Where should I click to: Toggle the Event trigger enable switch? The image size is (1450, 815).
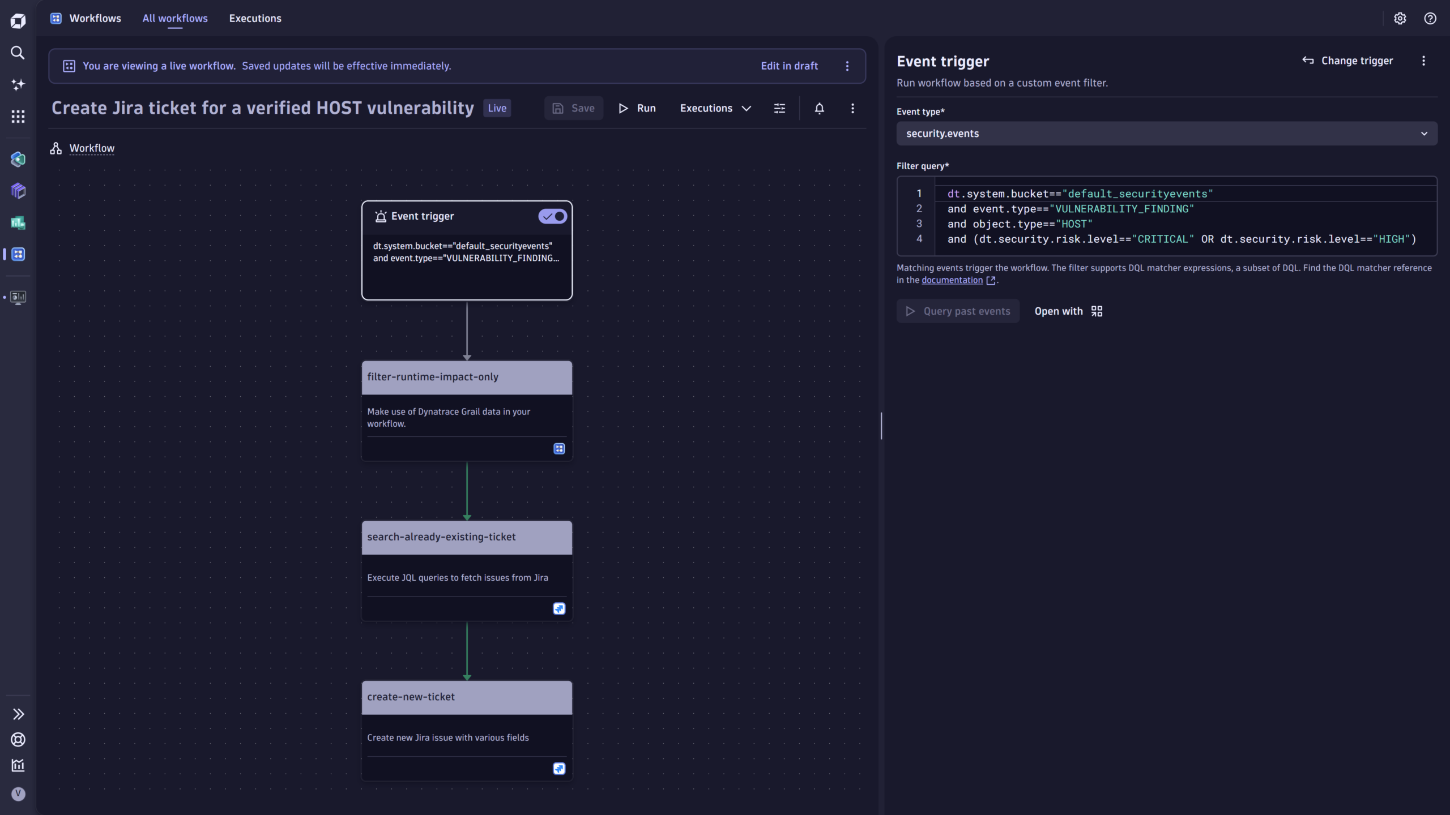click(x=552, y=216)
